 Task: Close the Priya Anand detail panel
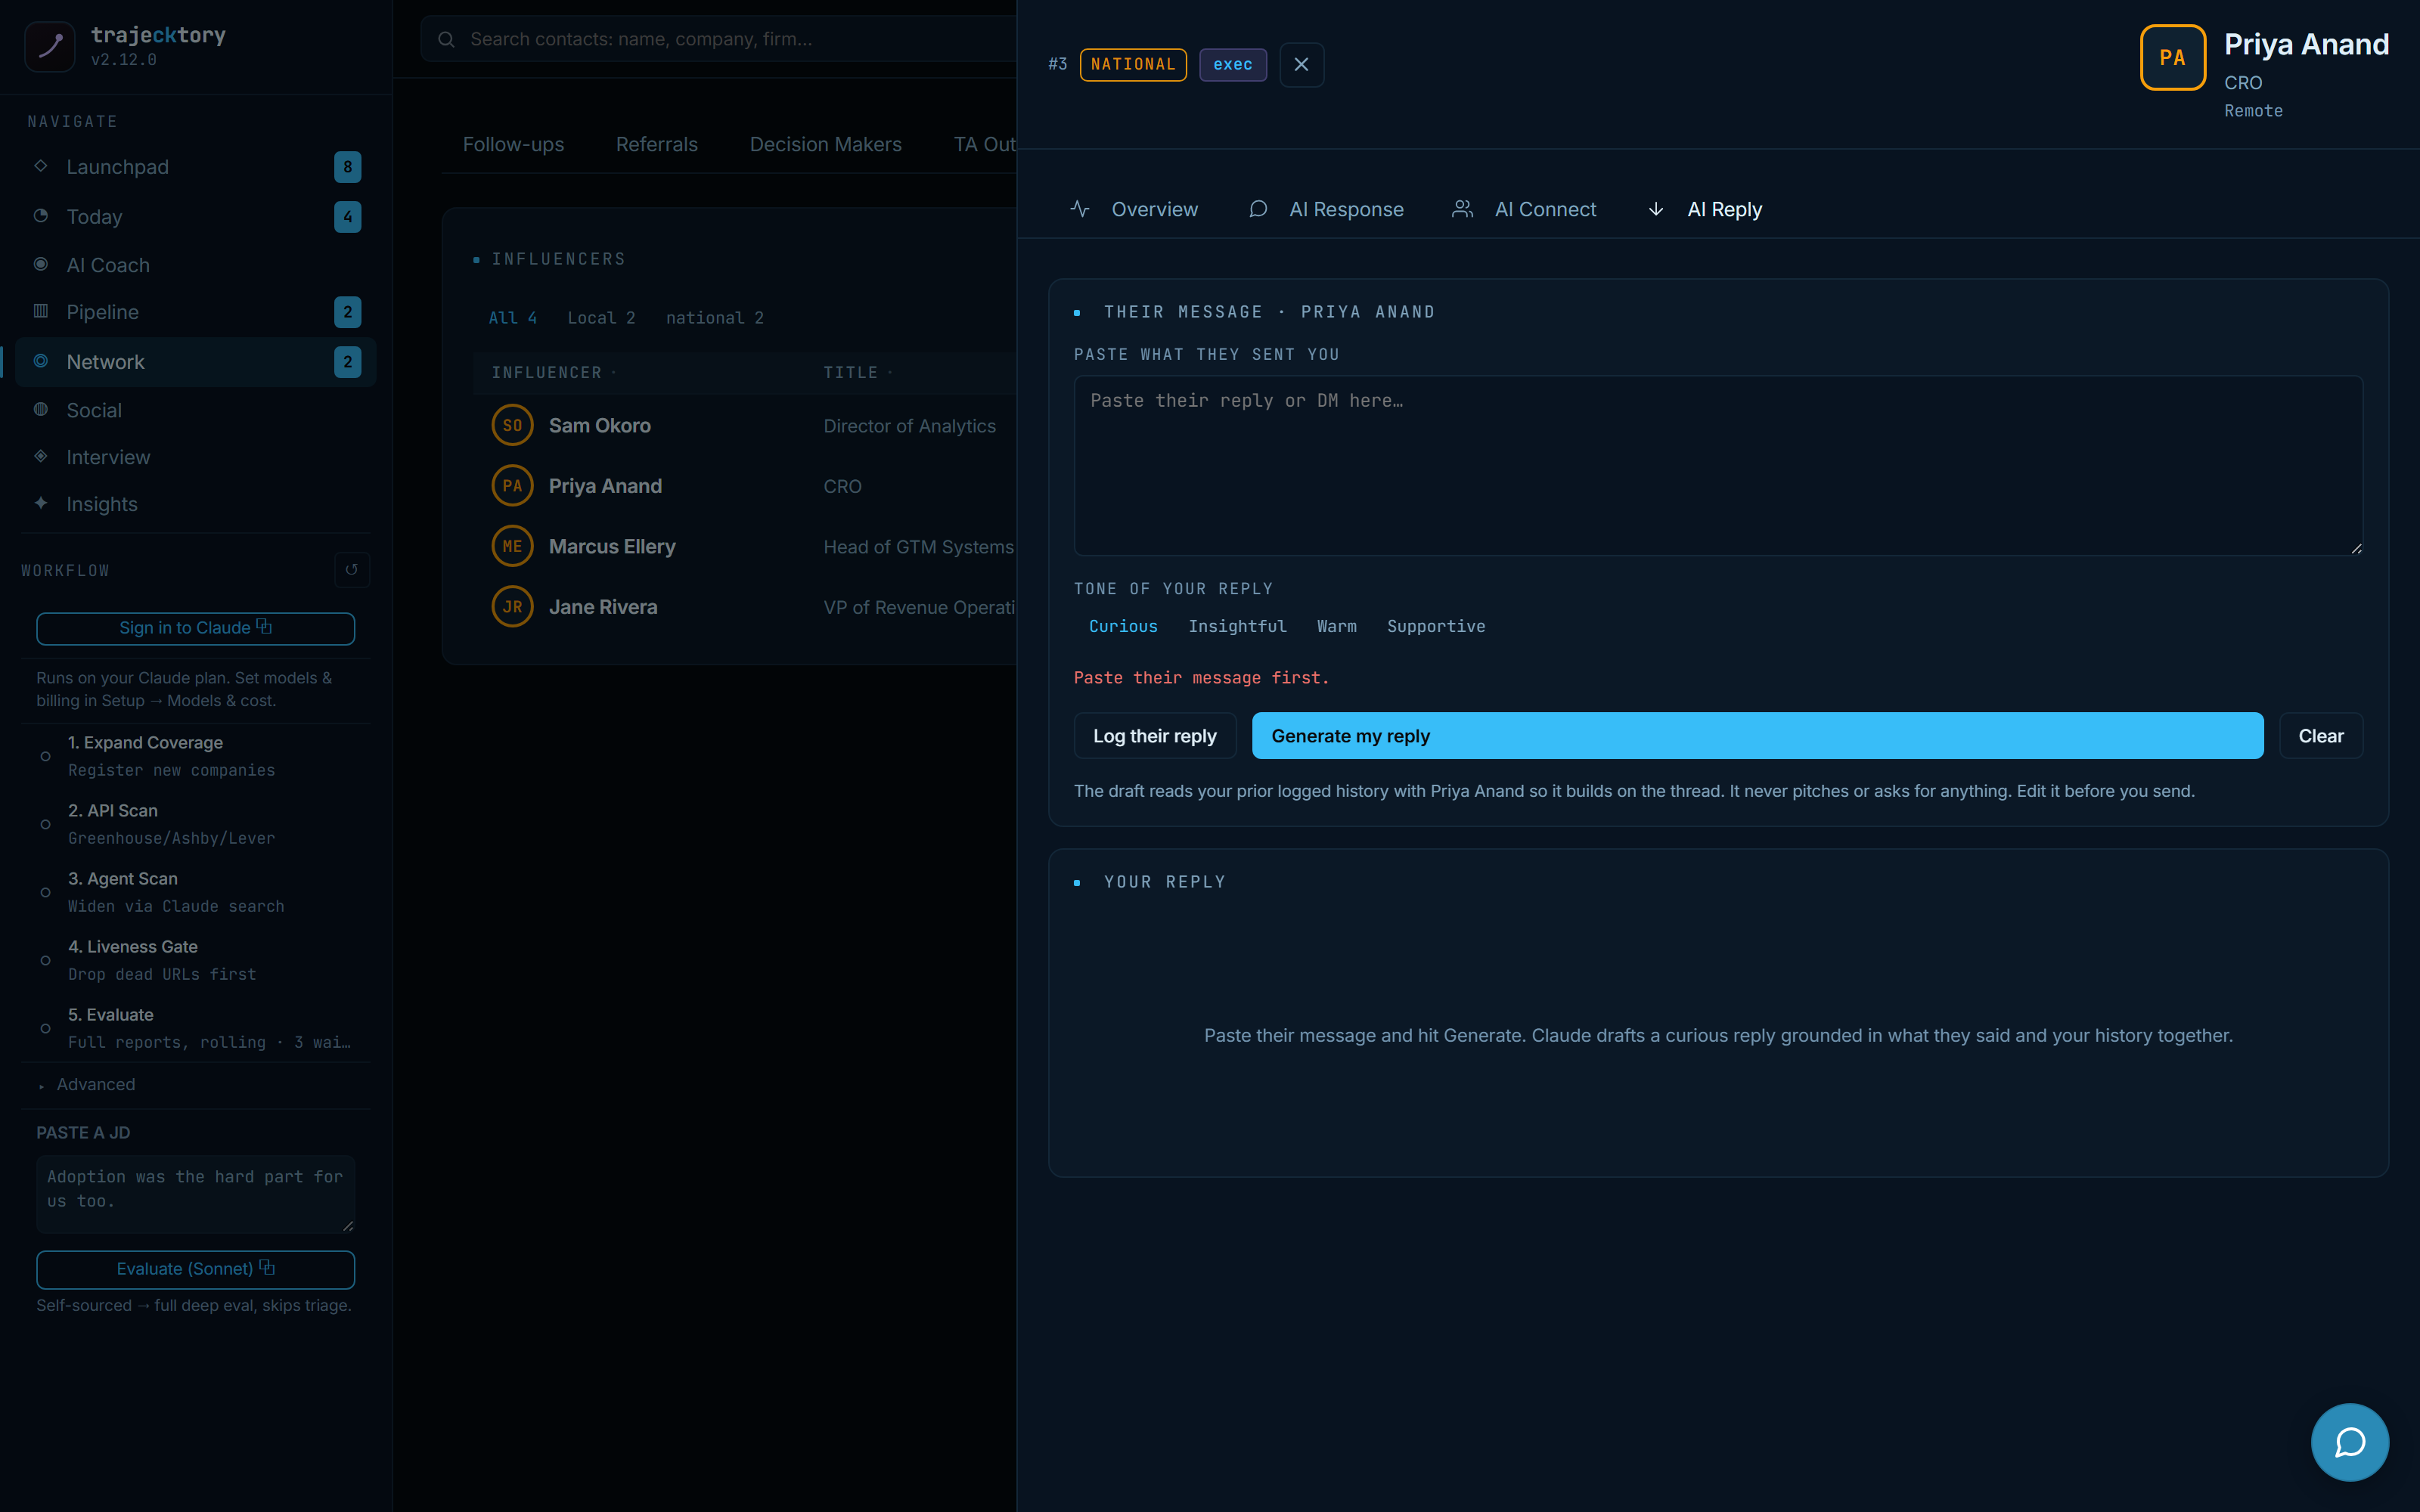coord(1301,64)
